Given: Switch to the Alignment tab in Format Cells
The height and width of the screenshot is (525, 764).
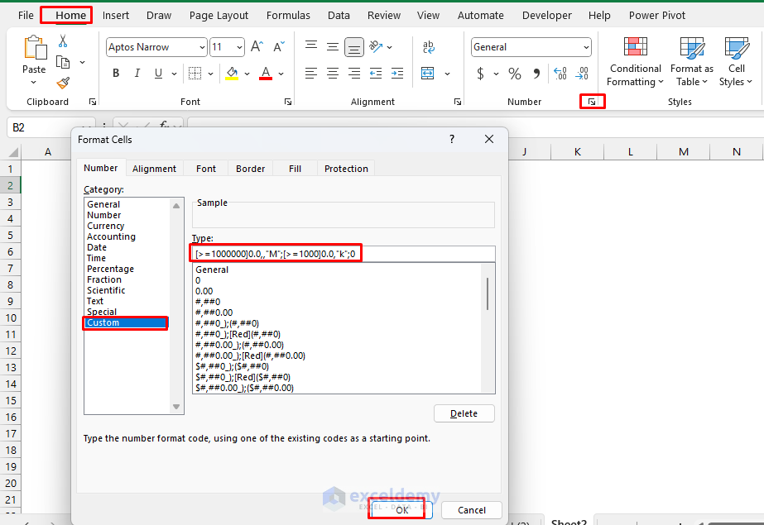Looking at the screenshot, I should click(154, 168).
